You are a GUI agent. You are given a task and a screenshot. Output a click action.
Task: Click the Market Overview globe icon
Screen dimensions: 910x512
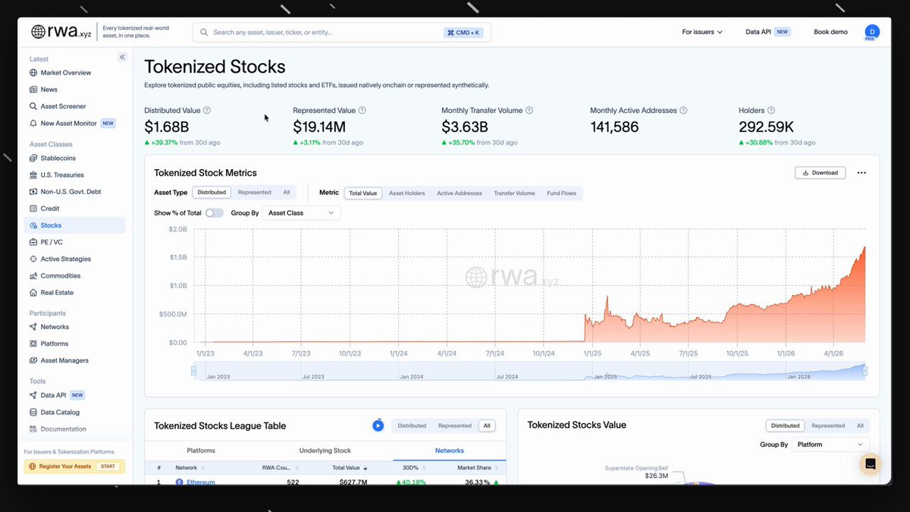point(33,73)
